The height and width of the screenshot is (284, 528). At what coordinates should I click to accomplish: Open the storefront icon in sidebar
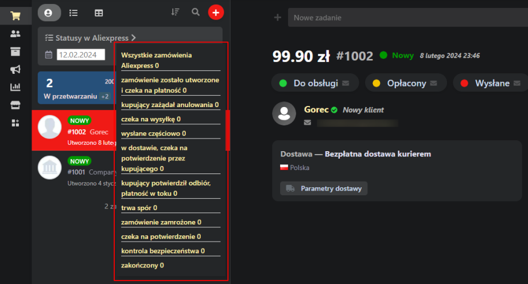point(15,105)
